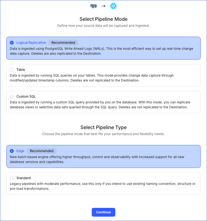The height and width of the screenshot is (221, 207).
Task: Select the Standard pipeline type card
Action: click(x=104, y=183)
